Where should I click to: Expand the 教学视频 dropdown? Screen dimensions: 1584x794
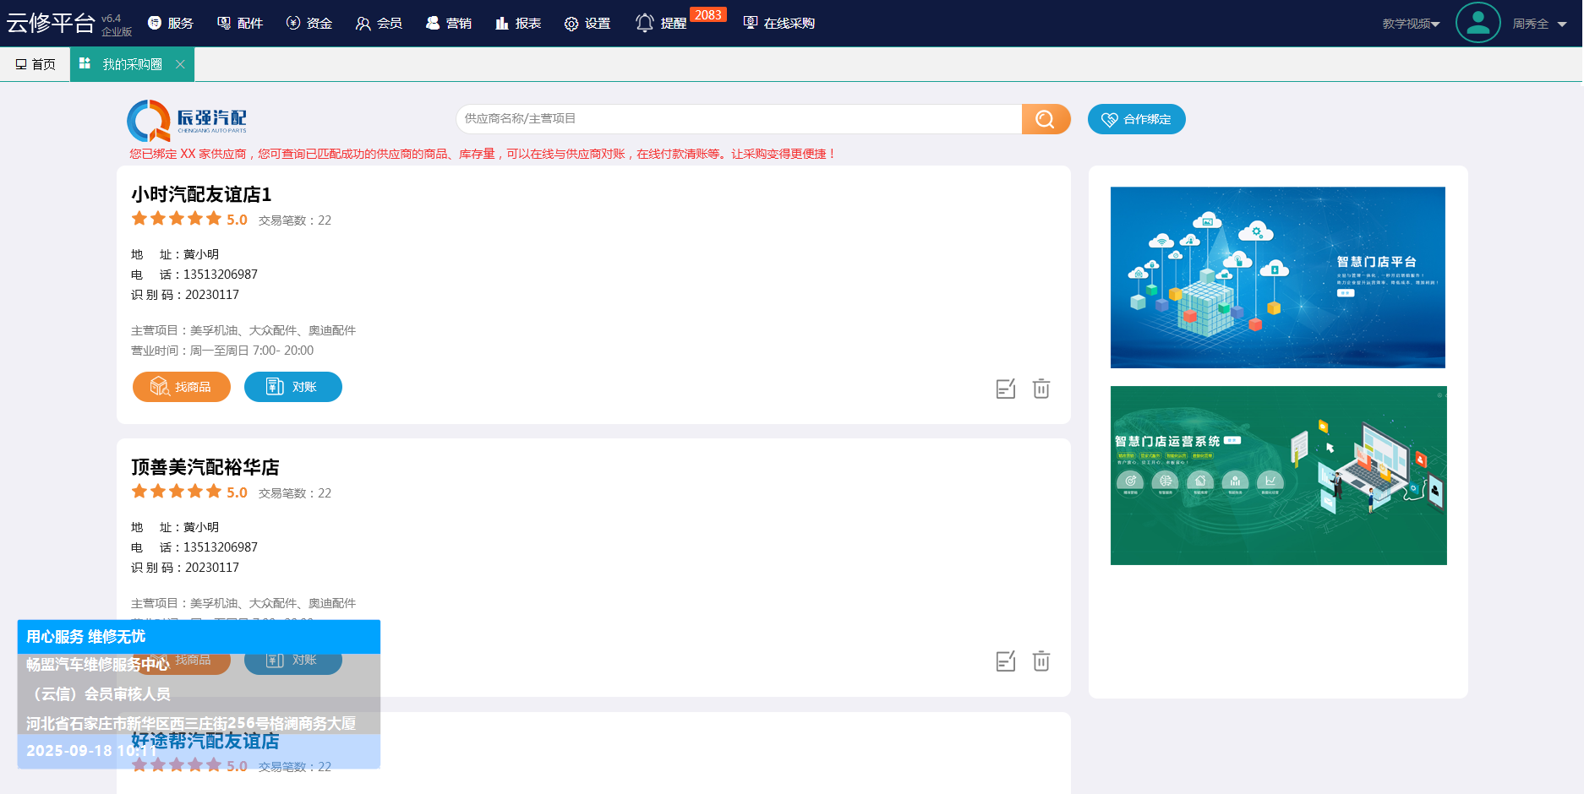1411,24
